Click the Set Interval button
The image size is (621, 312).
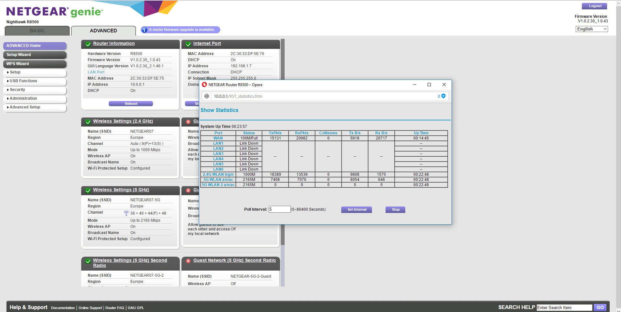tap(356, 210)
